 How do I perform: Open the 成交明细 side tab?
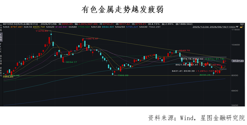1,60
